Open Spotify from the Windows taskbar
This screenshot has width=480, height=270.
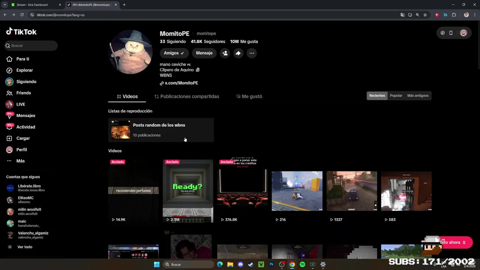302,264
